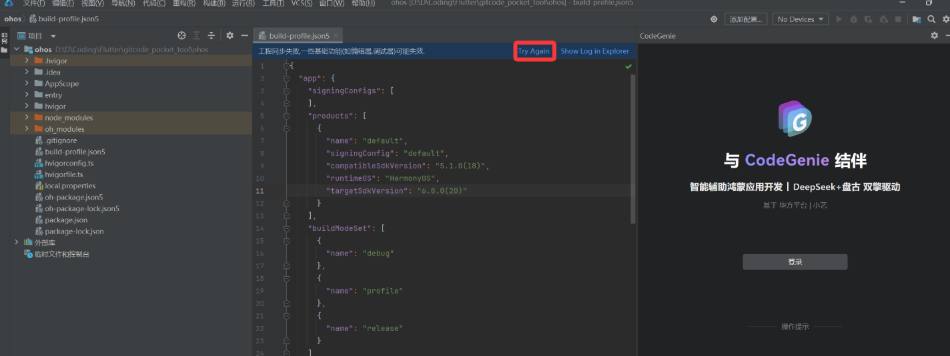The image size is (950, 356).
Task: Open the VCS(S) menu
Action: coord(302,3)
